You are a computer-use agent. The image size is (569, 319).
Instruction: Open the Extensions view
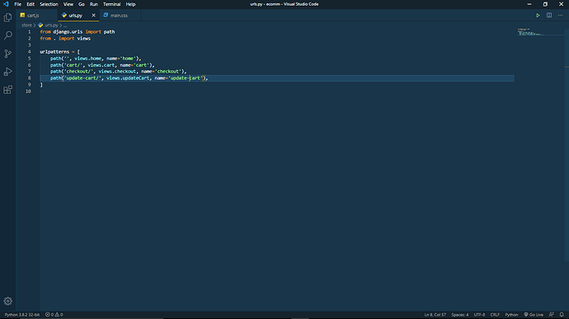7,90
